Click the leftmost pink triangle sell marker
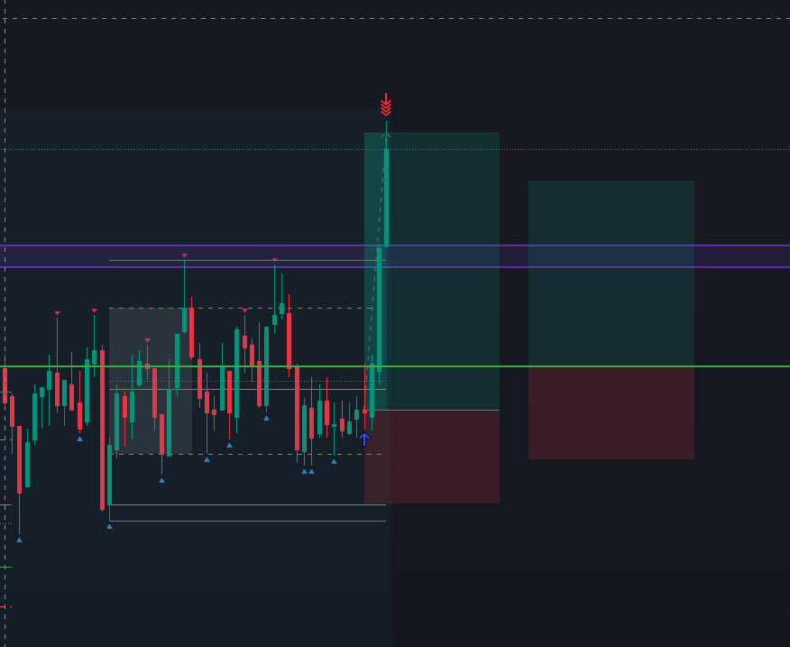Image resolution: width=790 pixels, height=647 pixels. [58, 311]
